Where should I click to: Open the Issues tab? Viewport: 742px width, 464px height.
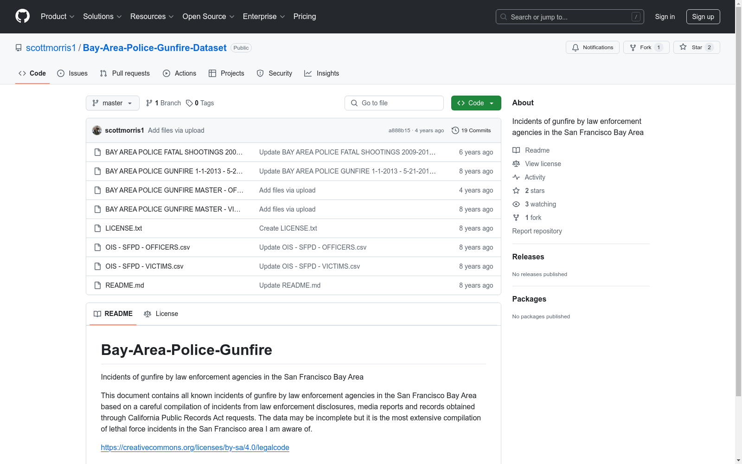pyautogui.click(x=72, y=73)
